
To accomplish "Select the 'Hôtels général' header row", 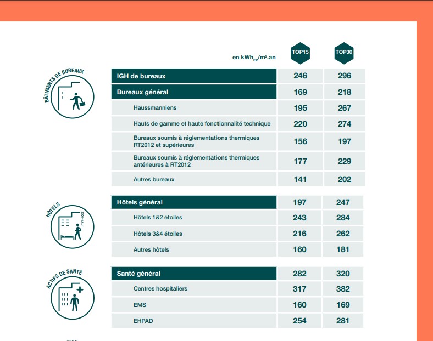I will pyautogui.click(x=194, y=202).
